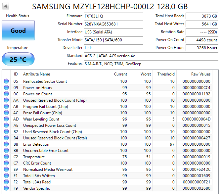This screenshot has width=221, height=194.
Task: Click the Attribute Name column header
Action: [36, 74]
